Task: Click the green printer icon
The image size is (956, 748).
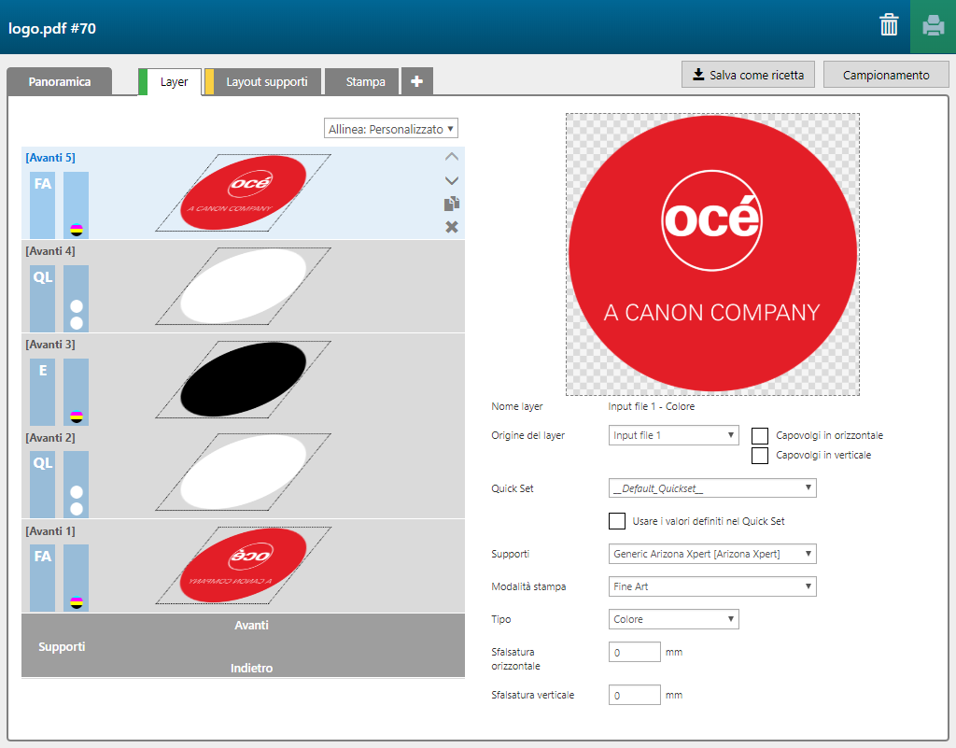Action: pyautogui.click(x=933, y=26)
